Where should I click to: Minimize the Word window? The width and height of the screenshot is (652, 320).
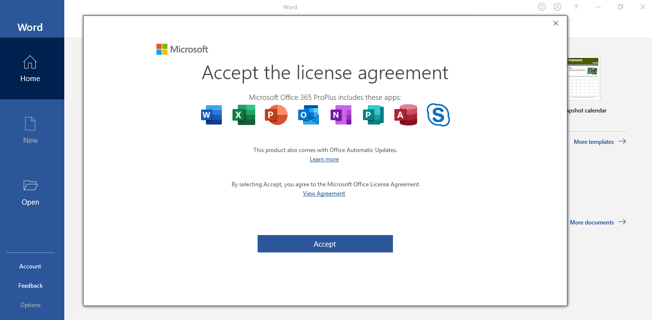coord(599,7)
